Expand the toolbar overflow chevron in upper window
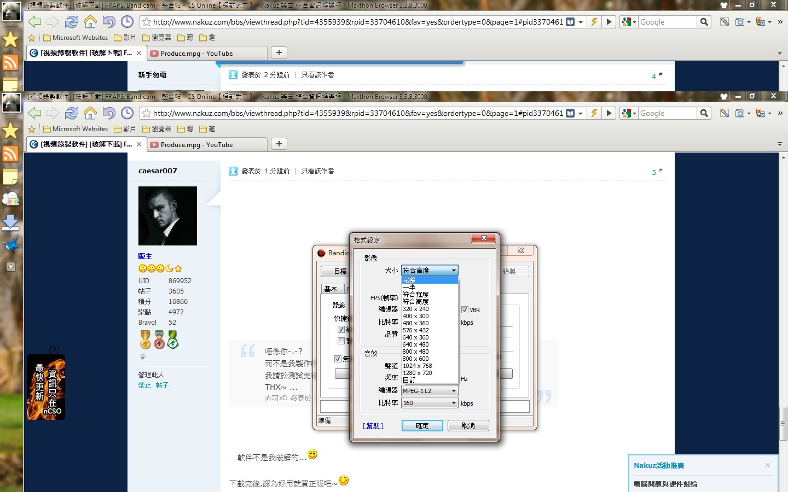 click(x=780, y=22)
